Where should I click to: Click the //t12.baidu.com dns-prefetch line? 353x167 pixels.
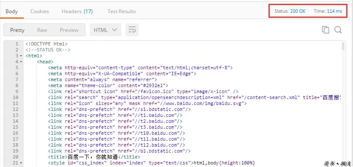tap(116, 145)
